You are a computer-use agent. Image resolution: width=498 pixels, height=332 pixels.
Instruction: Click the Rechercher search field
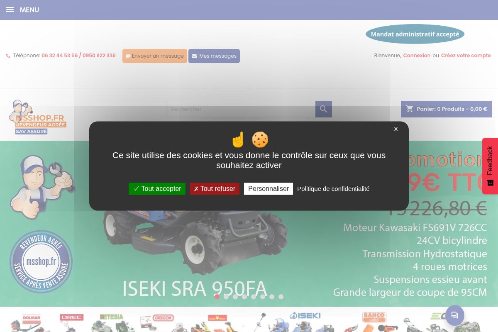point(241,109)
